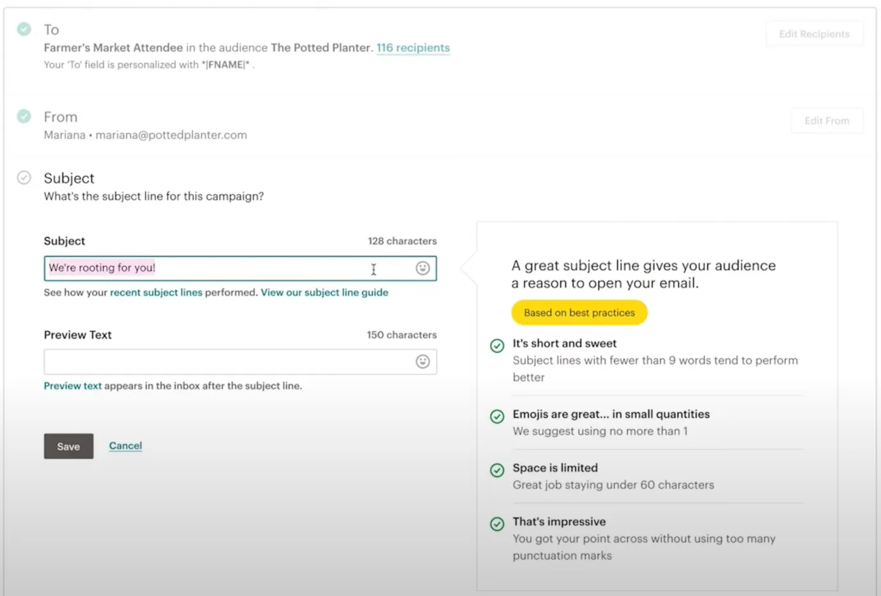Open "View our subject line guide" link
Viewport: 881px width, 596px height.
pos(325,293)
